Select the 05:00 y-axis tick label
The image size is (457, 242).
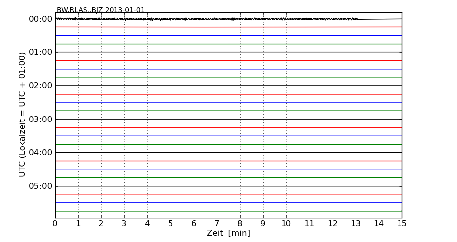point(40,186)
